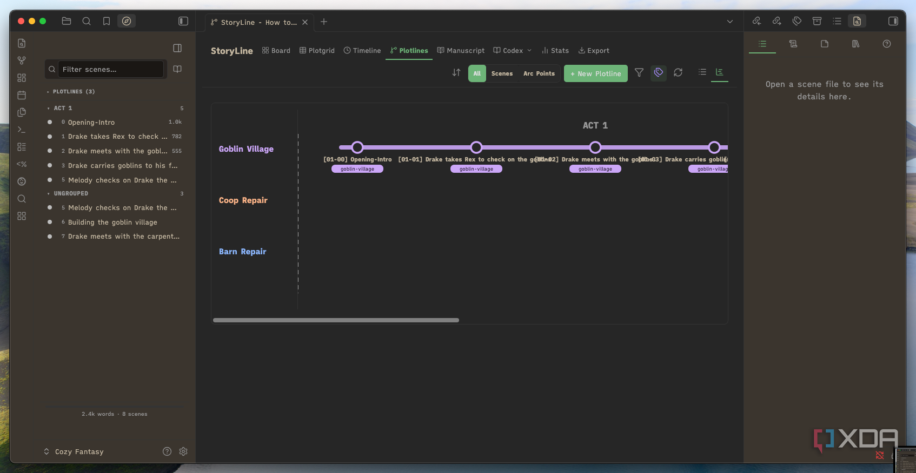The width and height of the screenshot is (916, 473).
Task: Open a new tab with the plus icon
Action: [324, 22]
